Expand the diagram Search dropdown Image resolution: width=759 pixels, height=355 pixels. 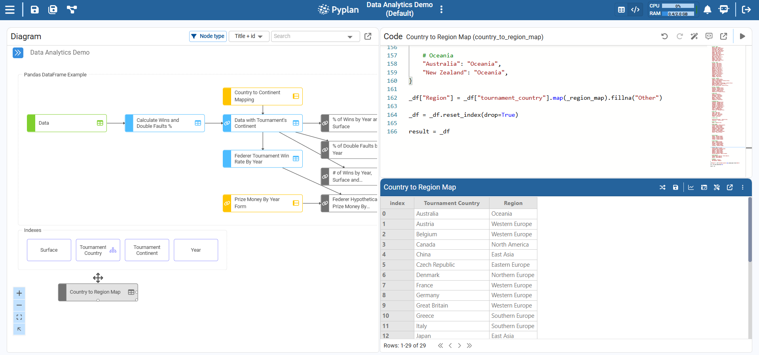point(350,37)
